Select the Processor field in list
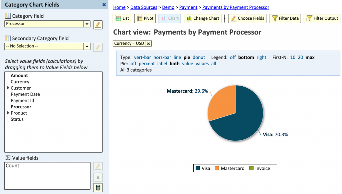This screenshot has height=194, width=342. [x=21, y=107]
